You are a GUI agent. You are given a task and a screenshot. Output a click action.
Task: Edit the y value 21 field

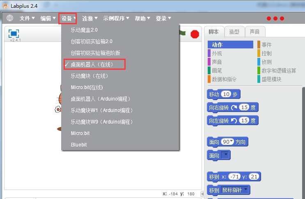click(x=254, y=176)
